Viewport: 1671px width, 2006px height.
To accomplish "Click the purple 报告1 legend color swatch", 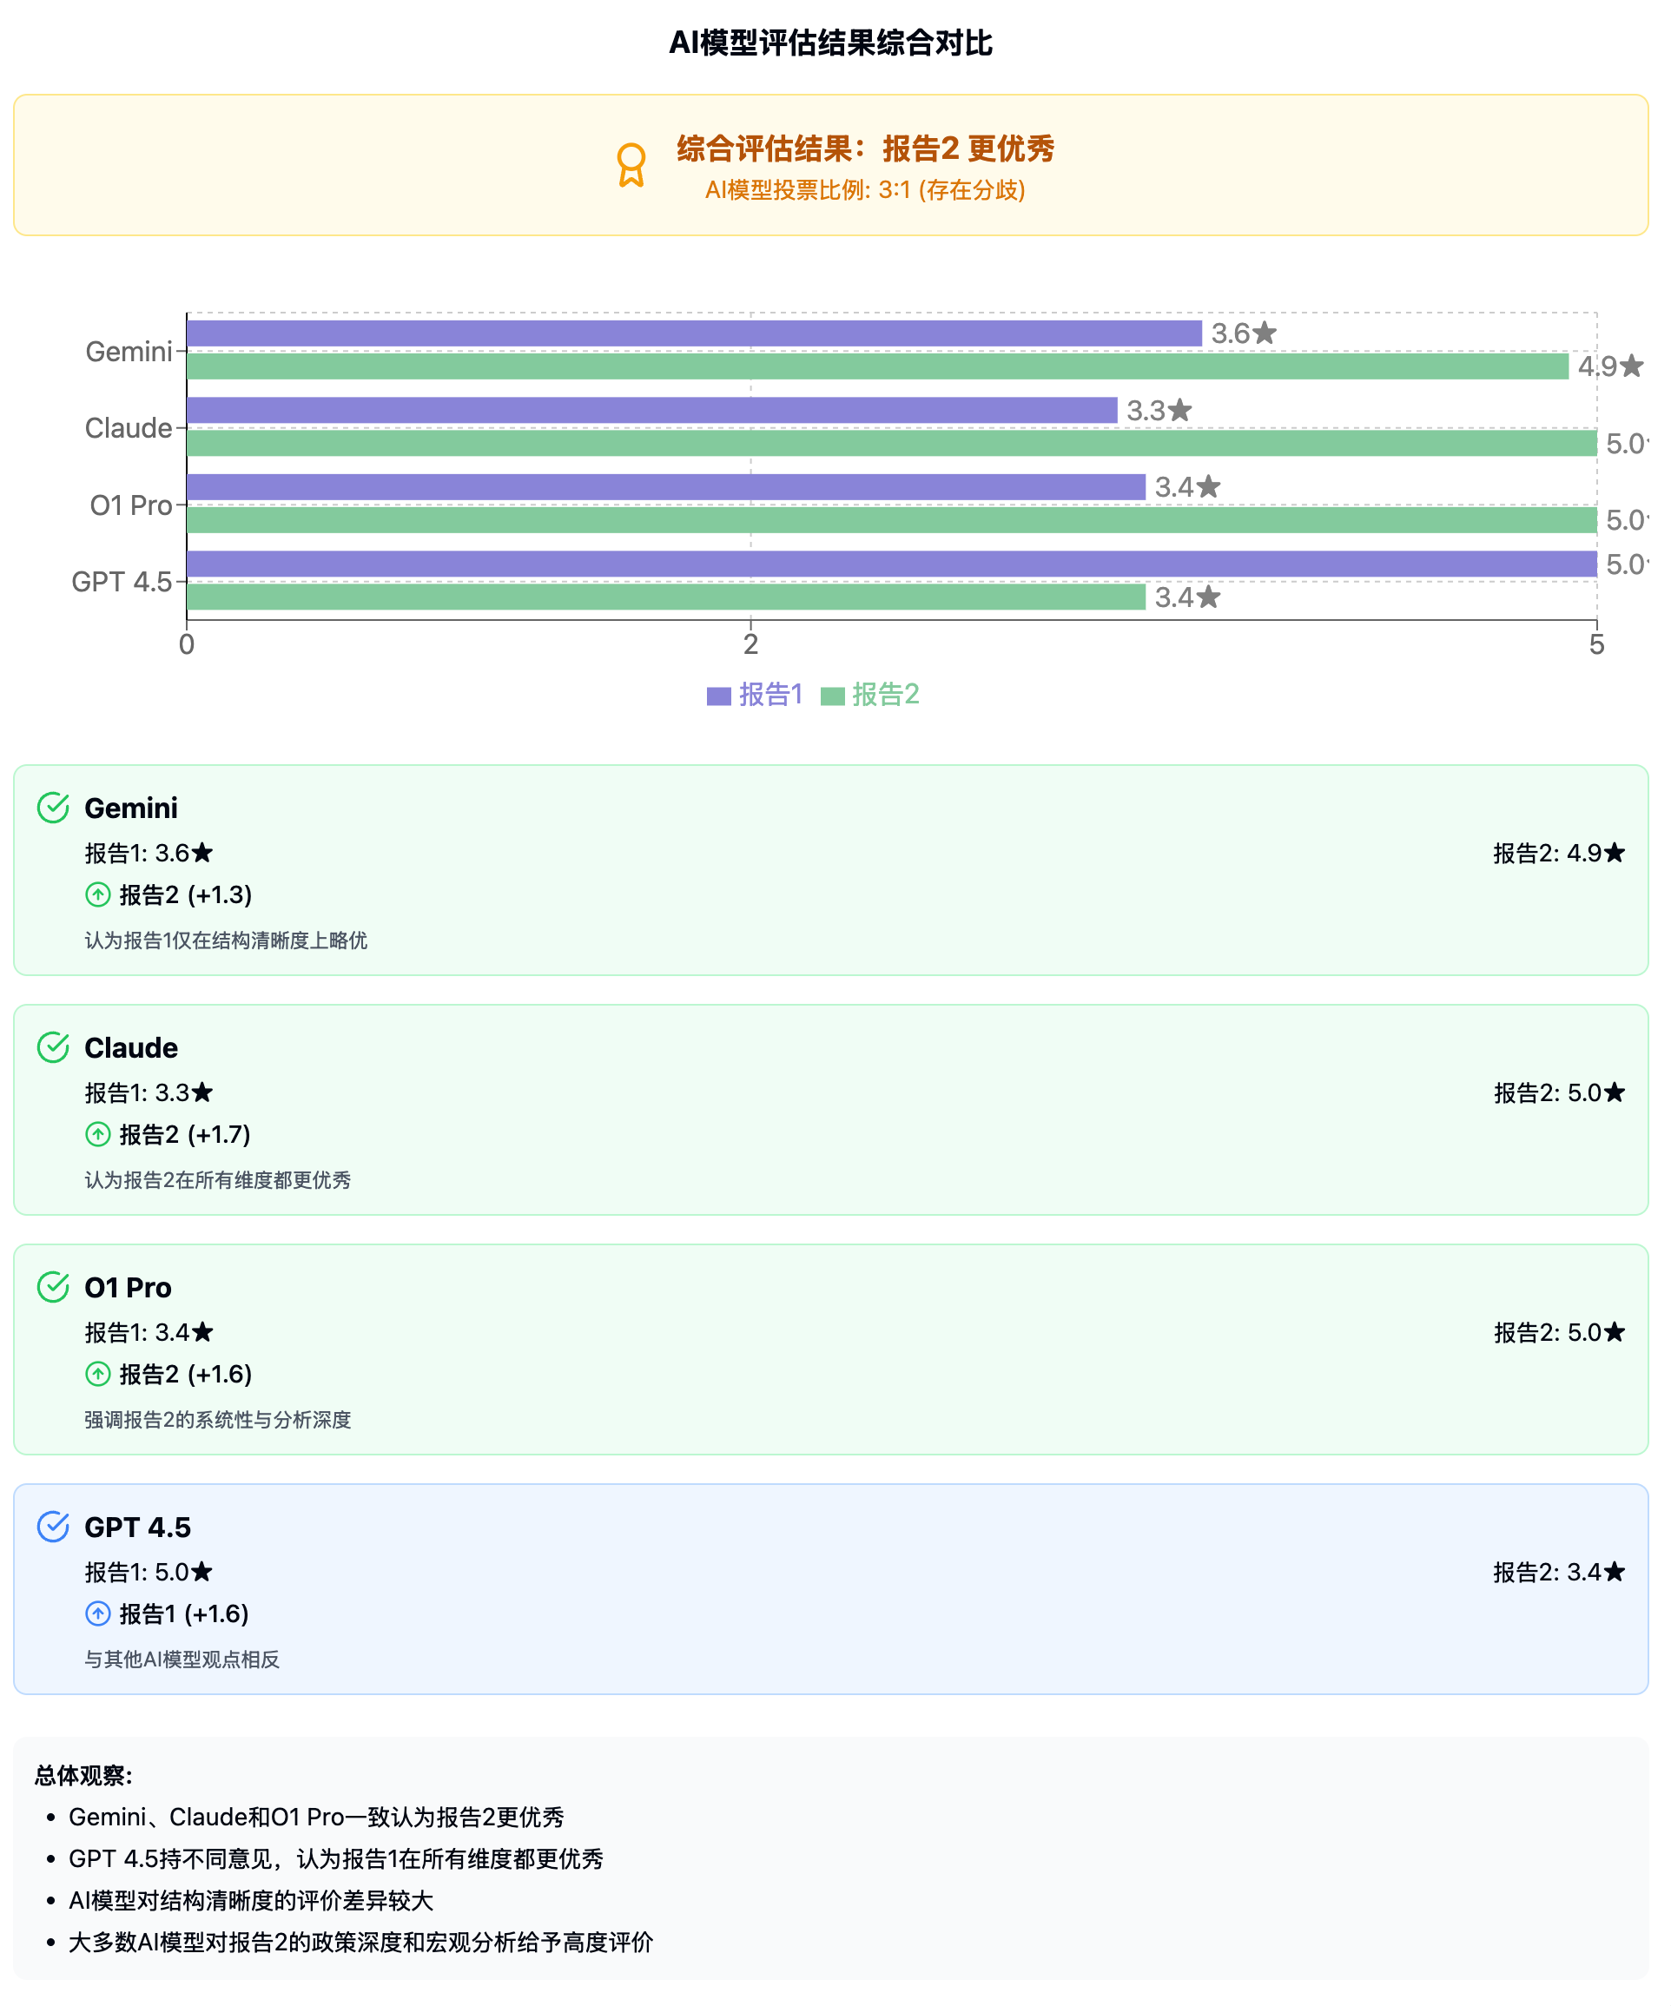I will coord(718,696).
